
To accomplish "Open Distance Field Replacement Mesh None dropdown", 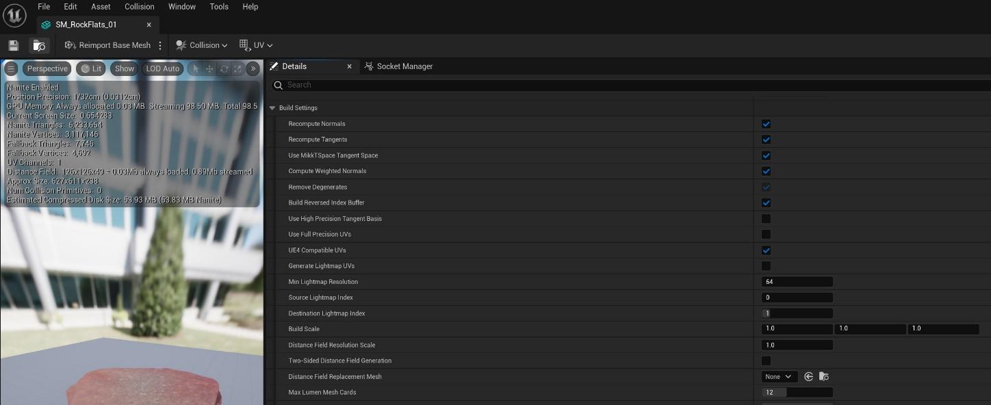I will click(779, 377).
